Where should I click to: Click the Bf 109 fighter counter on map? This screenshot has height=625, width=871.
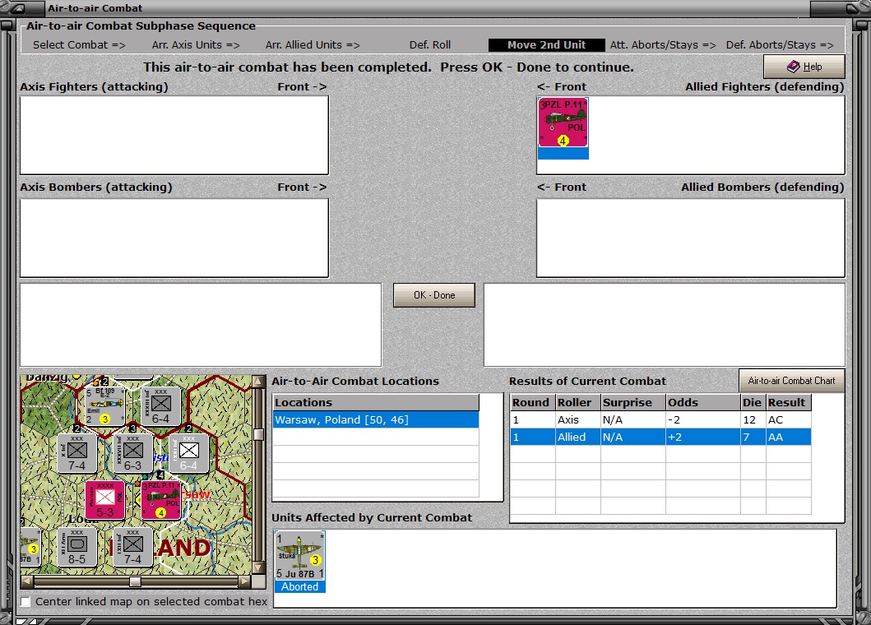104,405
